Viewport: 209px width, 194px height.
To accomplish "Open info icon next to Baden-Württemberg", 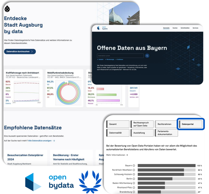I will pyautogui.click(x=134, y=183).
